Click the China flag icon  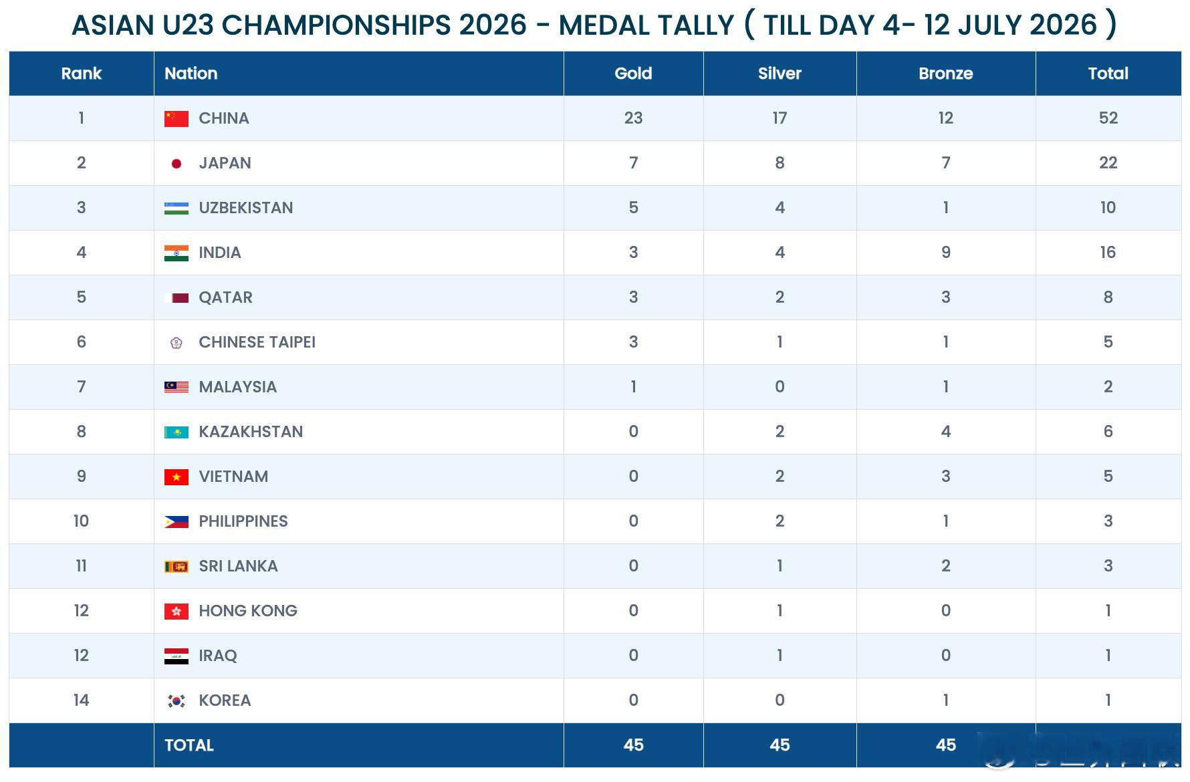point(176,119)
